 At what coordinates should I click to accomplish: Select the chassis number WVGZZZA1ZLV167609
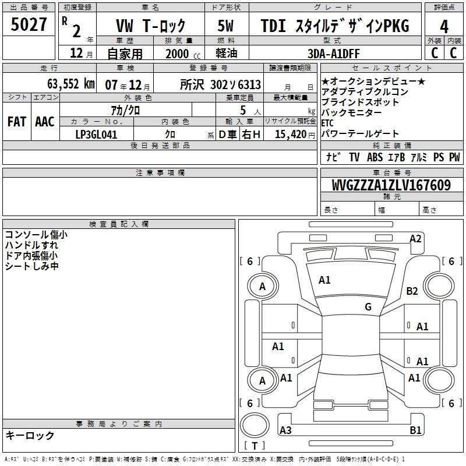pos(391,185)
